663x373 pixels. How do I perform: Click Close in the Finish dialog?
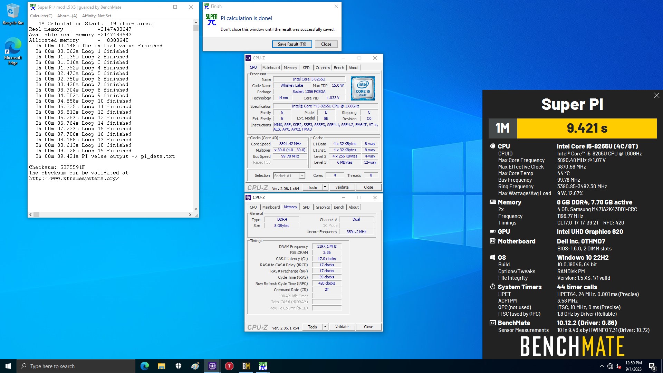click(326, 44)
